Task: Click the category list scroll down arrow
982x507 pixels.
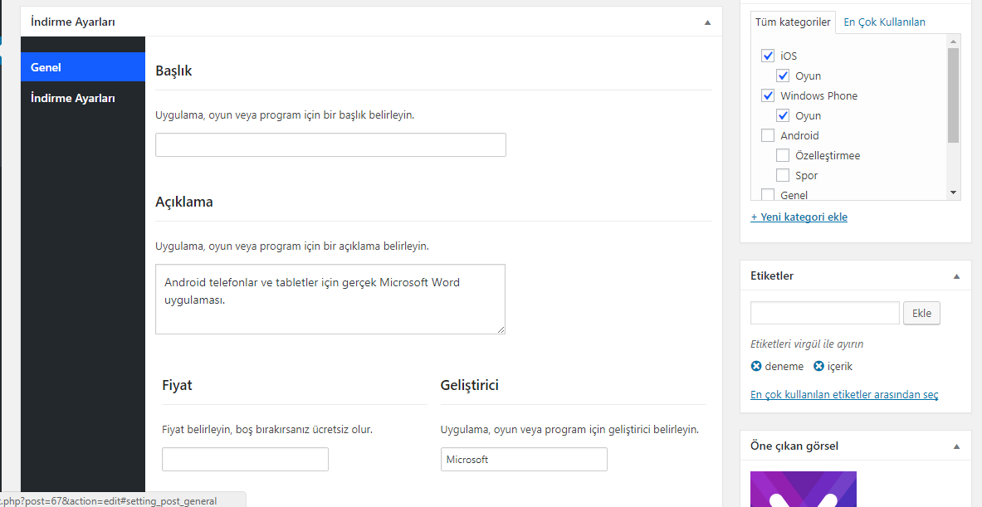Action: [953, 193]
